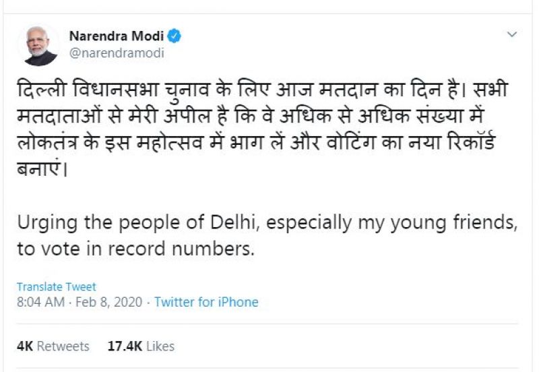Open the Twitter for iPhone source link
539x372 pixels.
(x=206, y=302)
